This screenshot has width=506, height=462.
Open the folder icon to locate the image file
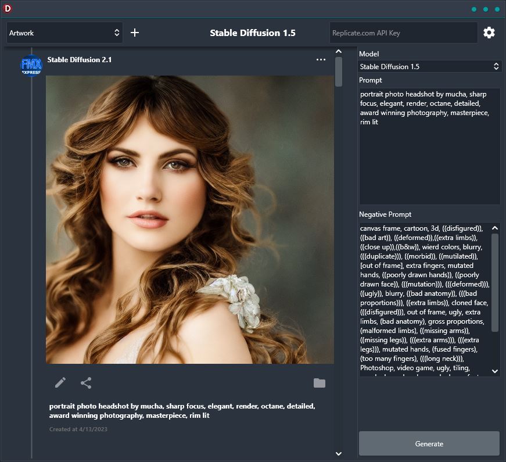(x=320, y=383)
